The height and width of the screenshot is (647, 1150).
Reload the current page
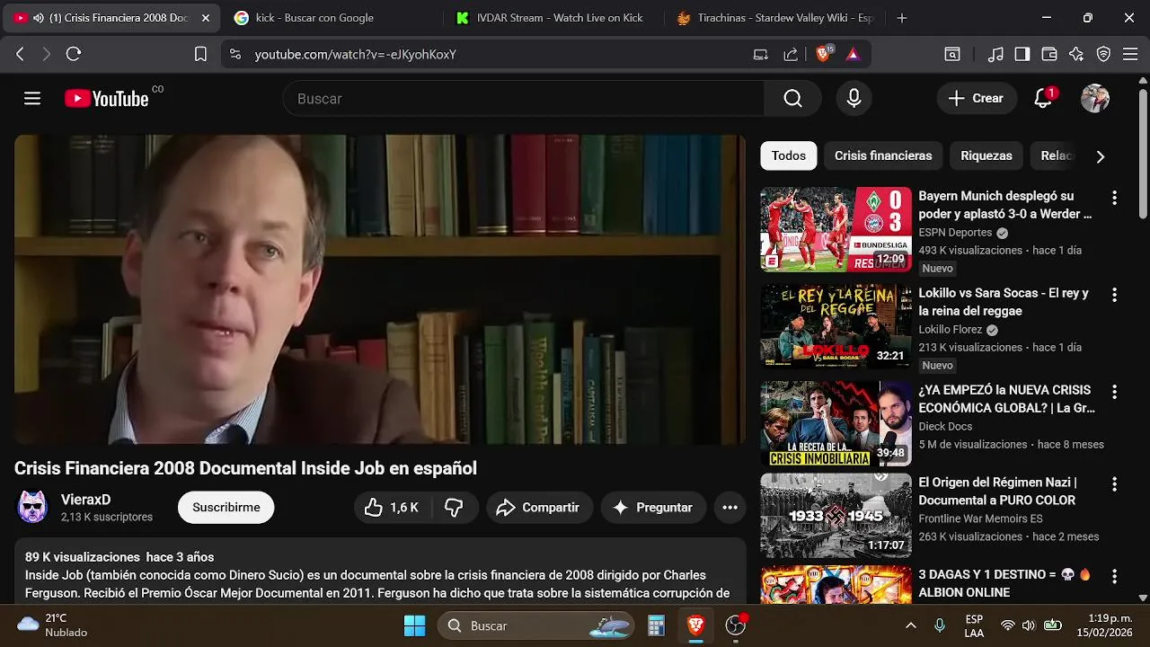pyautogui.click(x=74, y=54)
